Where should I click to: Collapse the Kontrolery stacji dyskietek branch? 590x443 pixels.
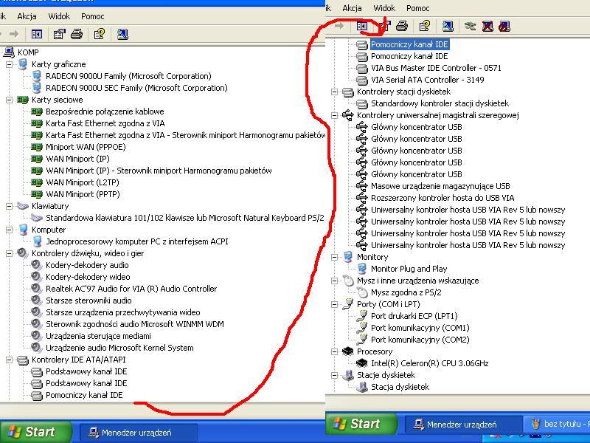[x=335, y=92]
